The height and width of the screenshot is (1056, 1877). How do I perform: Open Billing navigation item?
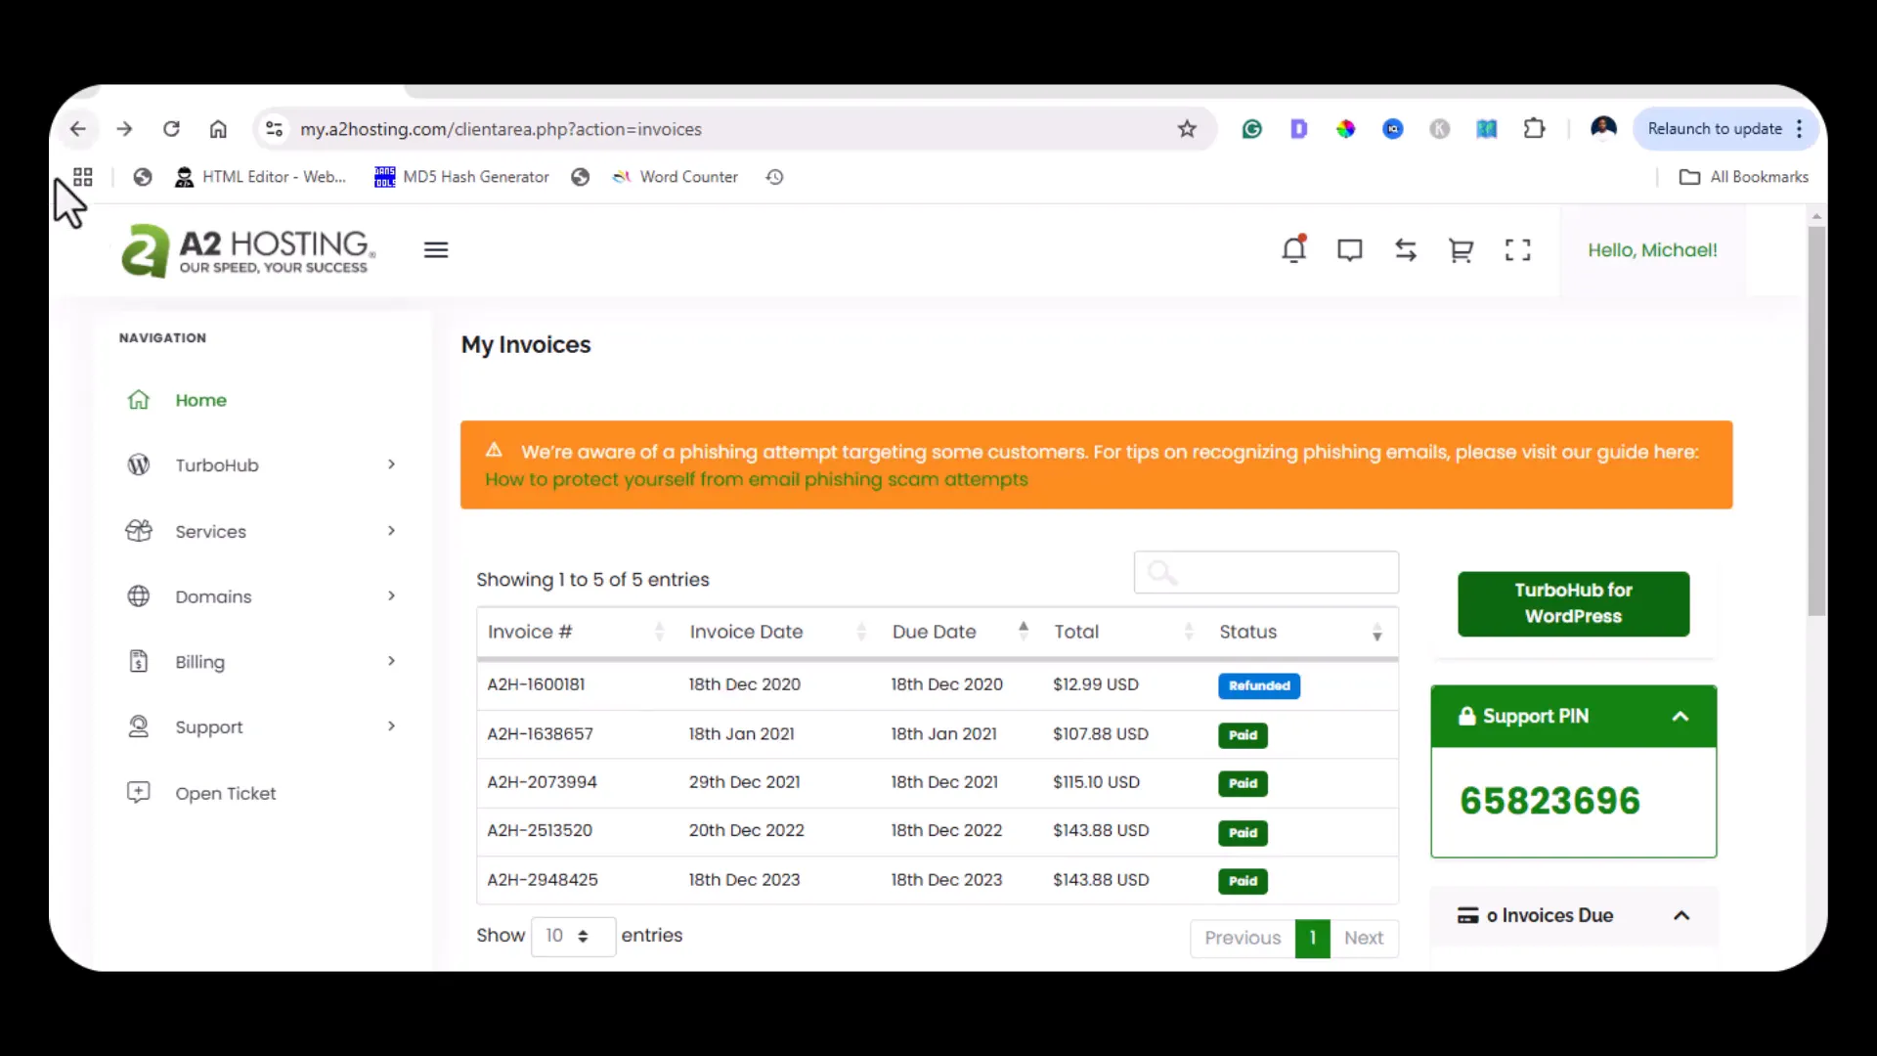click(199, 662)
